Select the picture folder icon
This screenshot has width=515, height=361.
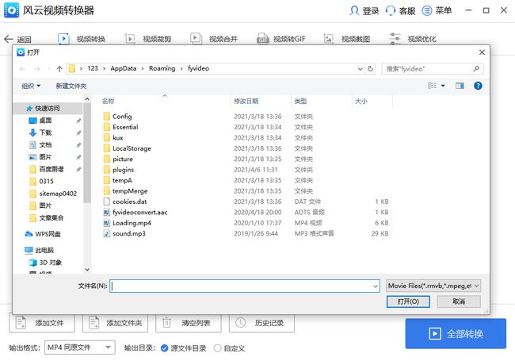tap(106, 159)
